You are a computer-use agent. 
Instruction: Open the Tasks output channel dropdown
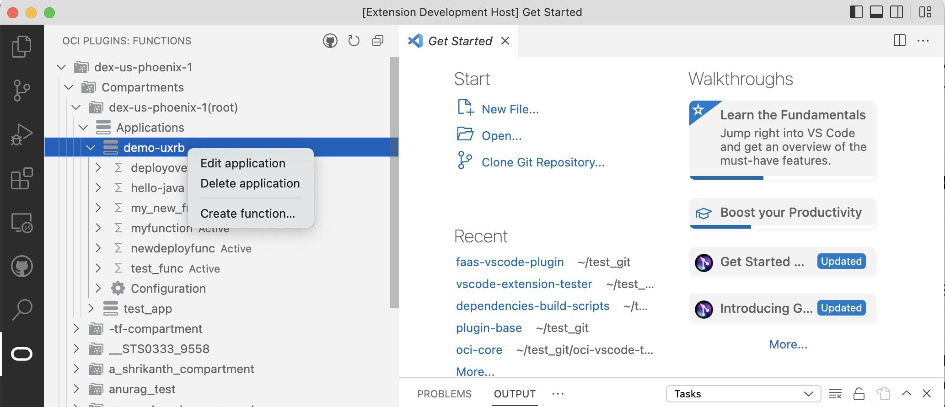pos(743,394)
